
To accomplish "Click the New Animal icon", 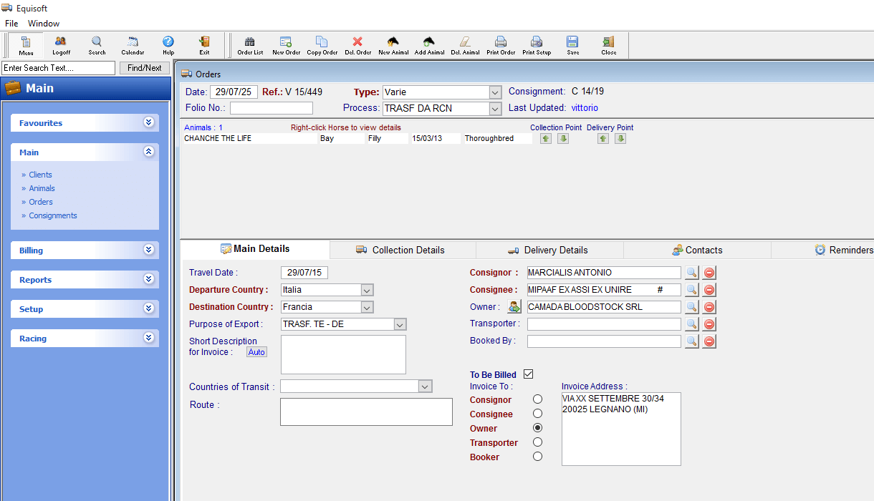I will click(393, 45).
